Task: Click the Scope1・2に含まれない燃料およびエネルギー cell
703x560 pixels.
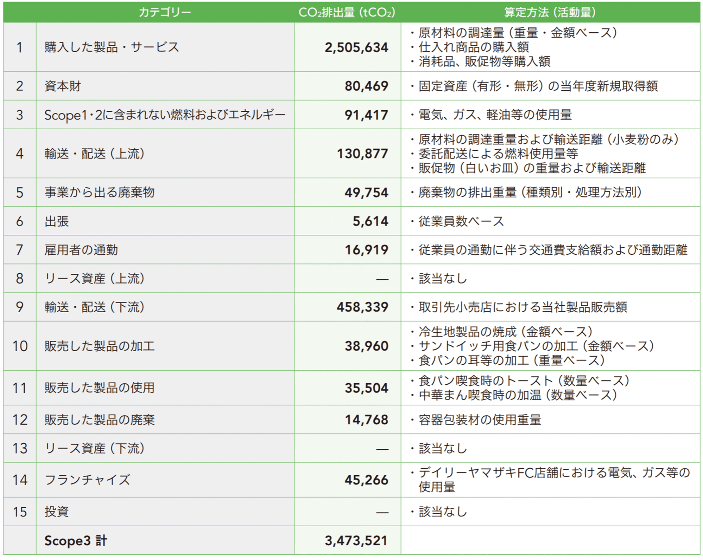Action: coord(164,115)
